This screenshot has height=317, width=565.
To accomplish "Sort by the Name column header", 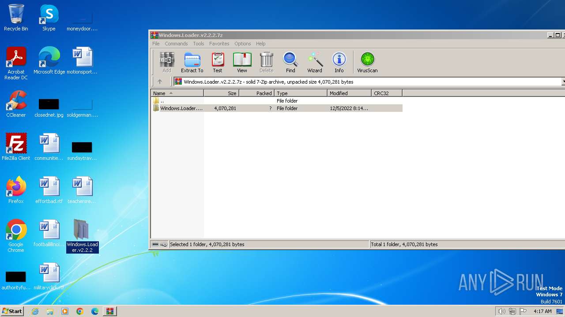I will pos(177,93).
